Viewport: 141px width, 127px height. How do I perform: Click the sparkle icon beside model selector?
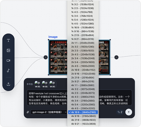(x=28, y=112)
